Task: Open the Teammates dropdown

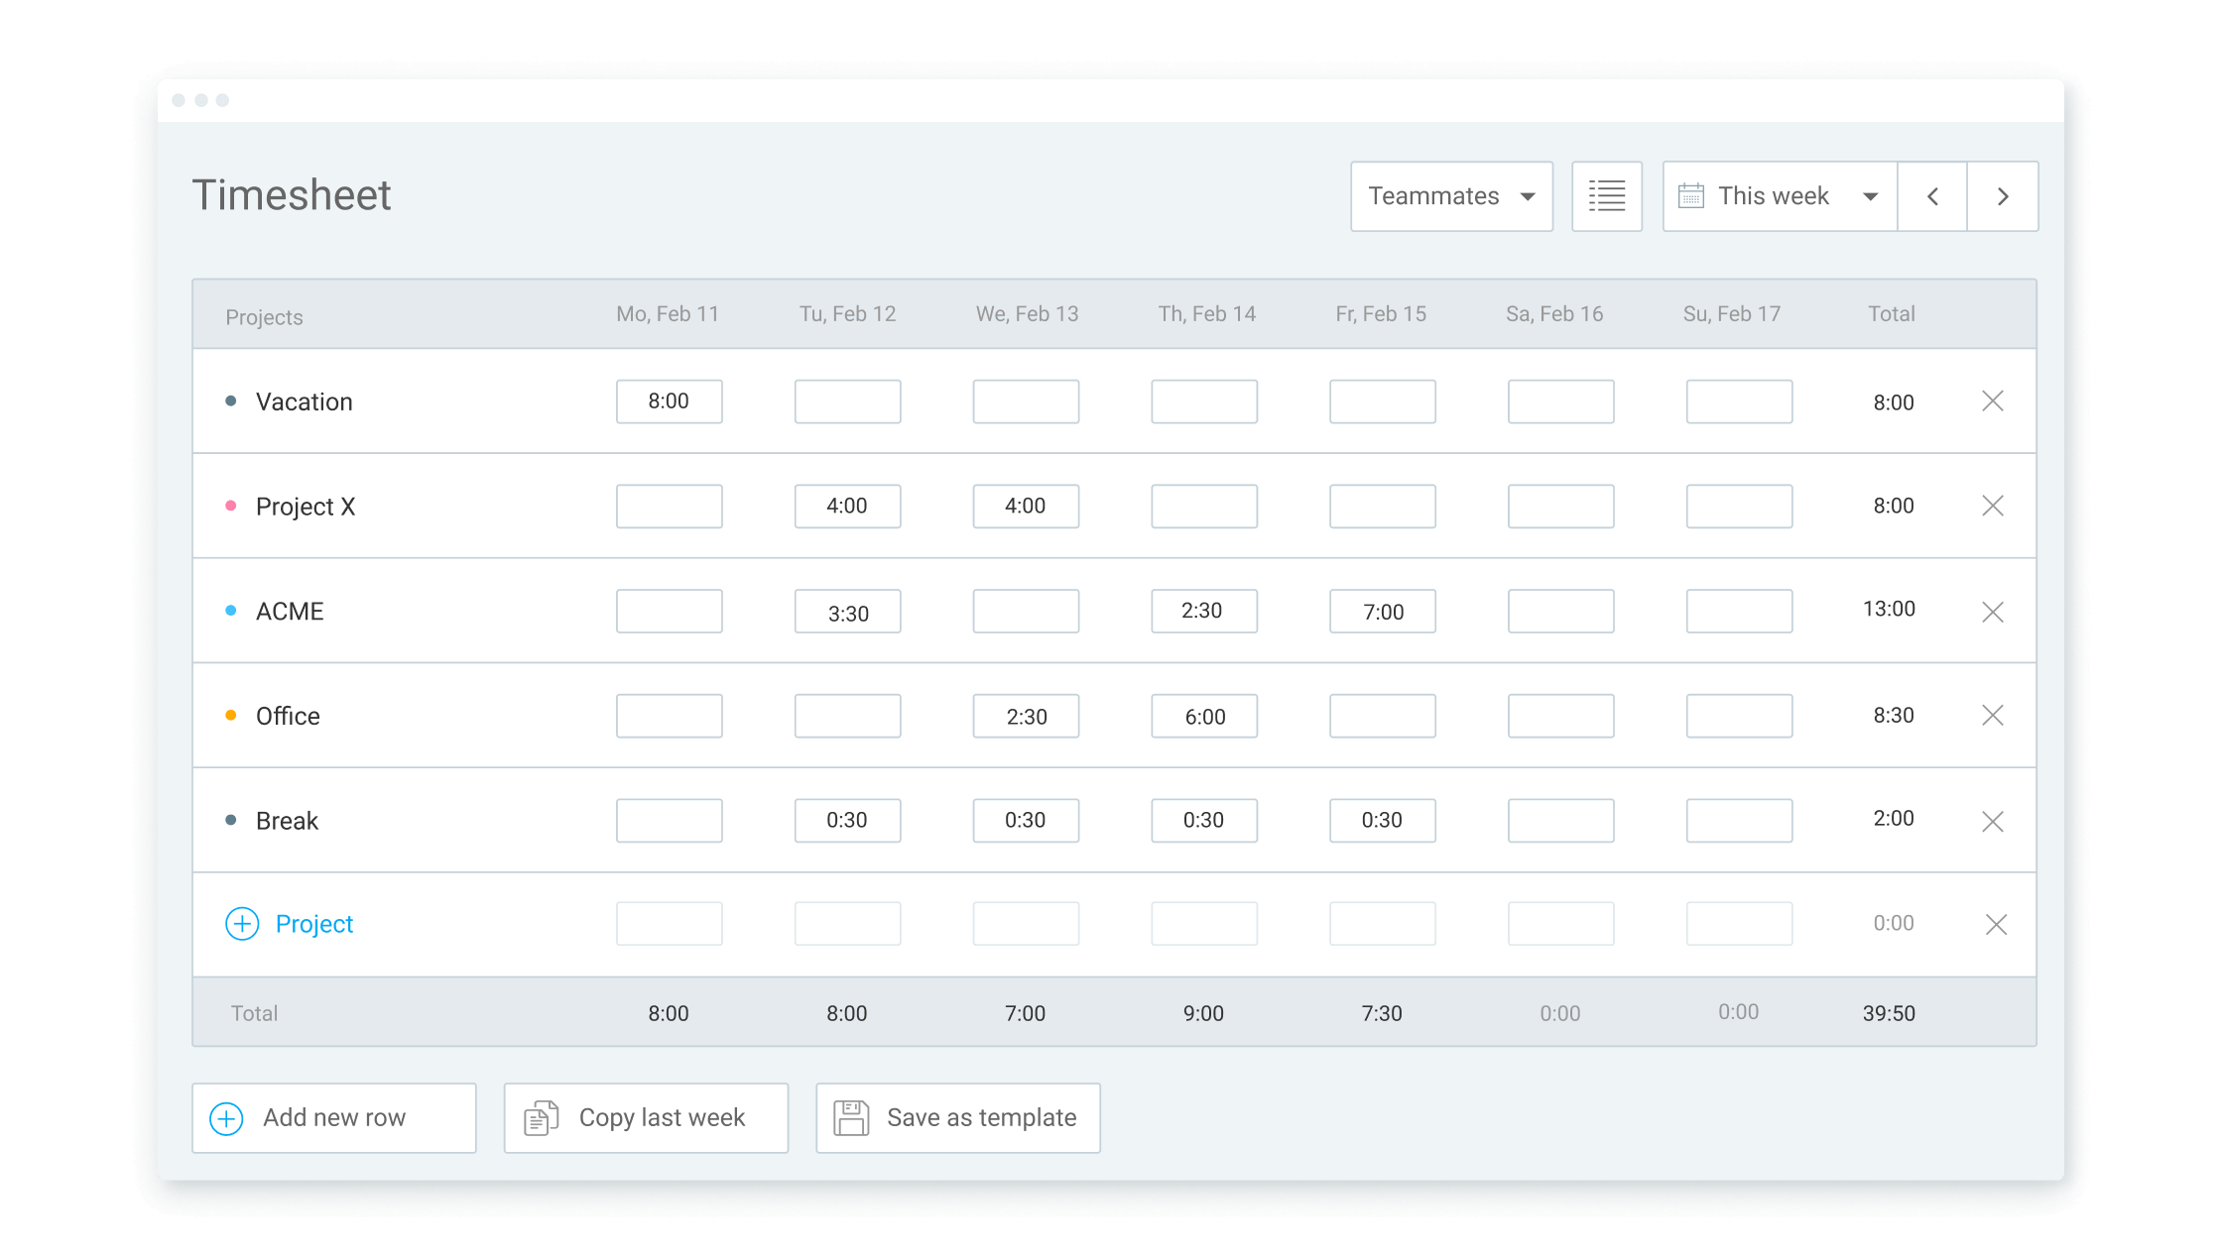Action: click(1450, 196)
